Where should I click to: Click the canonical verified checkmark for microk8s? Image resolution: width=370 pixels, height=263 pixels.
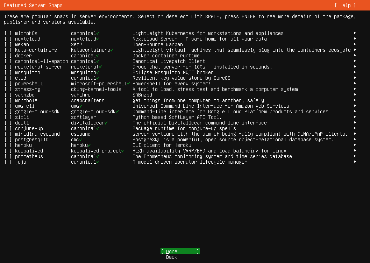tap(98, 34)
